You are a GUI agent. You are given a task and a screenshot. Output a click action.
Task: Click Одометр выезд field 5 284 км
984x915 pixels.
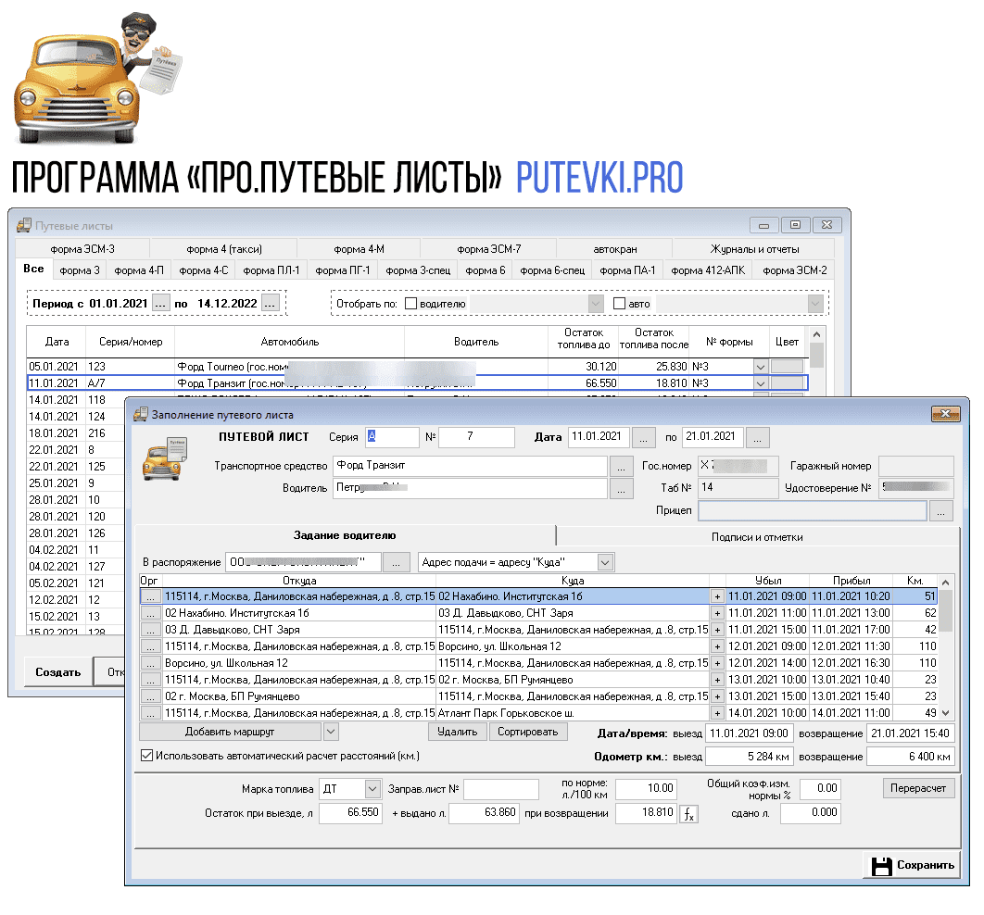click(750, 757)
